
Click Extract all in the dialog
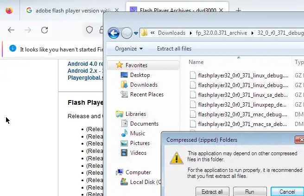pyautogui.click(x=212, y=191)
